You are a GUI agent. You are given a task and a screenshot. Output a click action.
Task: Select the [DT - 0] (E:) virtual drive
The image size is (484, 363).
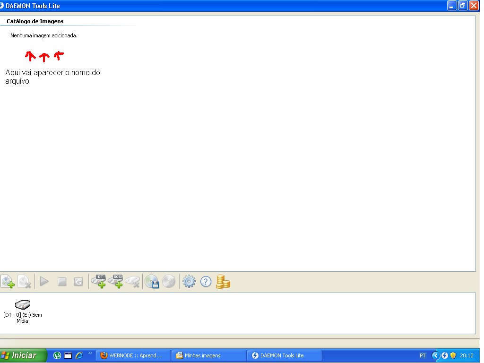[x=22, y=311]
